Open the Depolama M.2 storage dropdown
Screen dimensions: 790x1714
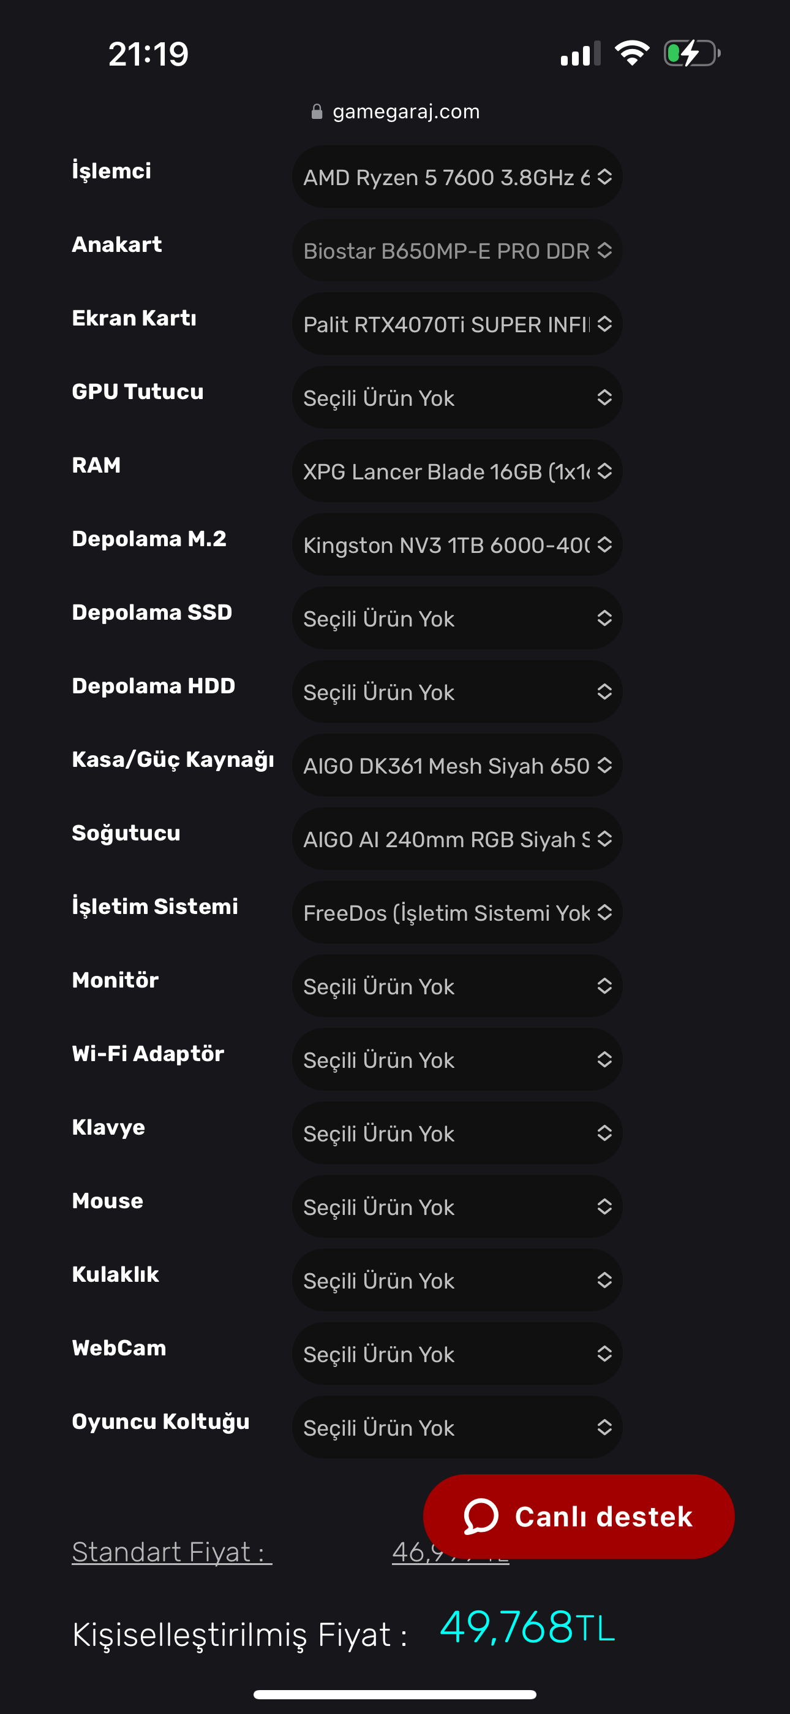457,545
